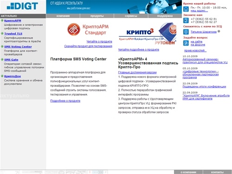Click the наш адрес link

point(199,11)
